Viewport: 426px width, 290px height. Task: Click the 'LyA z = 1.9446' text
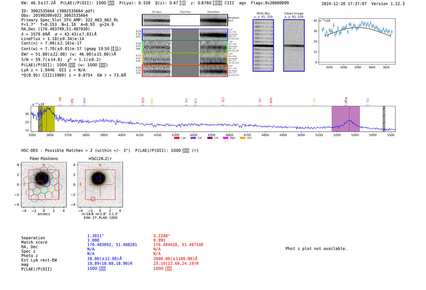click(x=38, y=70)
